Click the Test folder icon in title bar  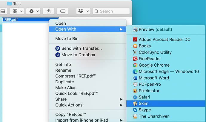point(10,4)
